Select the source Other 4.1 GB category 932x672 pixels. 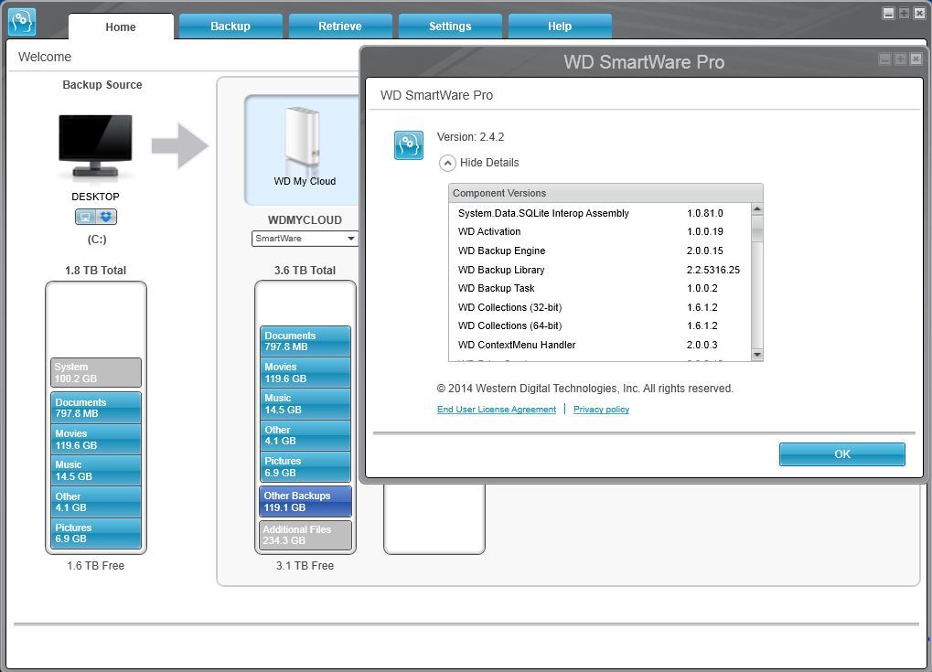click(x=96, y=501)
